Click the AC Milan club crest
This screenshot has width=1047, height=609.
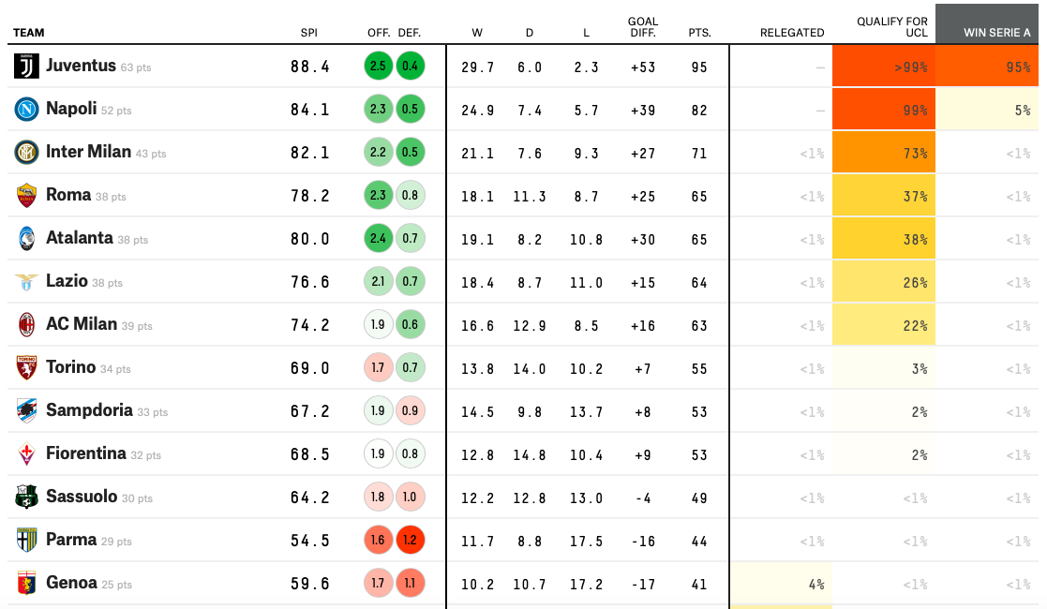point(26,325)
